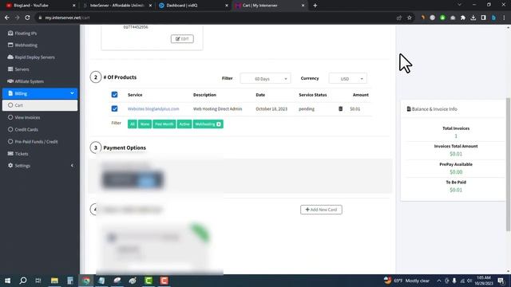
Task: Show hidden system tray icons
Action: 439,281
